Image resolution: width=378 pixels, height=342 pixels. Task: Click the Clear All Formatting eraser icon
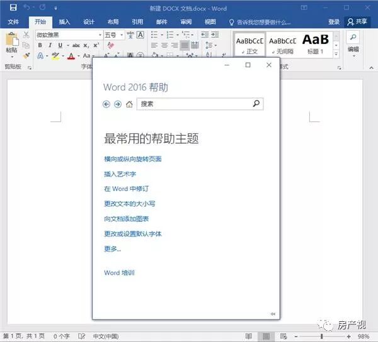[110, 45]
